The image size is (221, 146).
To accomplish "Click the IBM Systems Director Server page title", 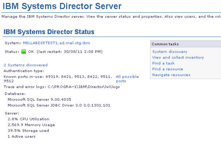I will click(63, 6).
